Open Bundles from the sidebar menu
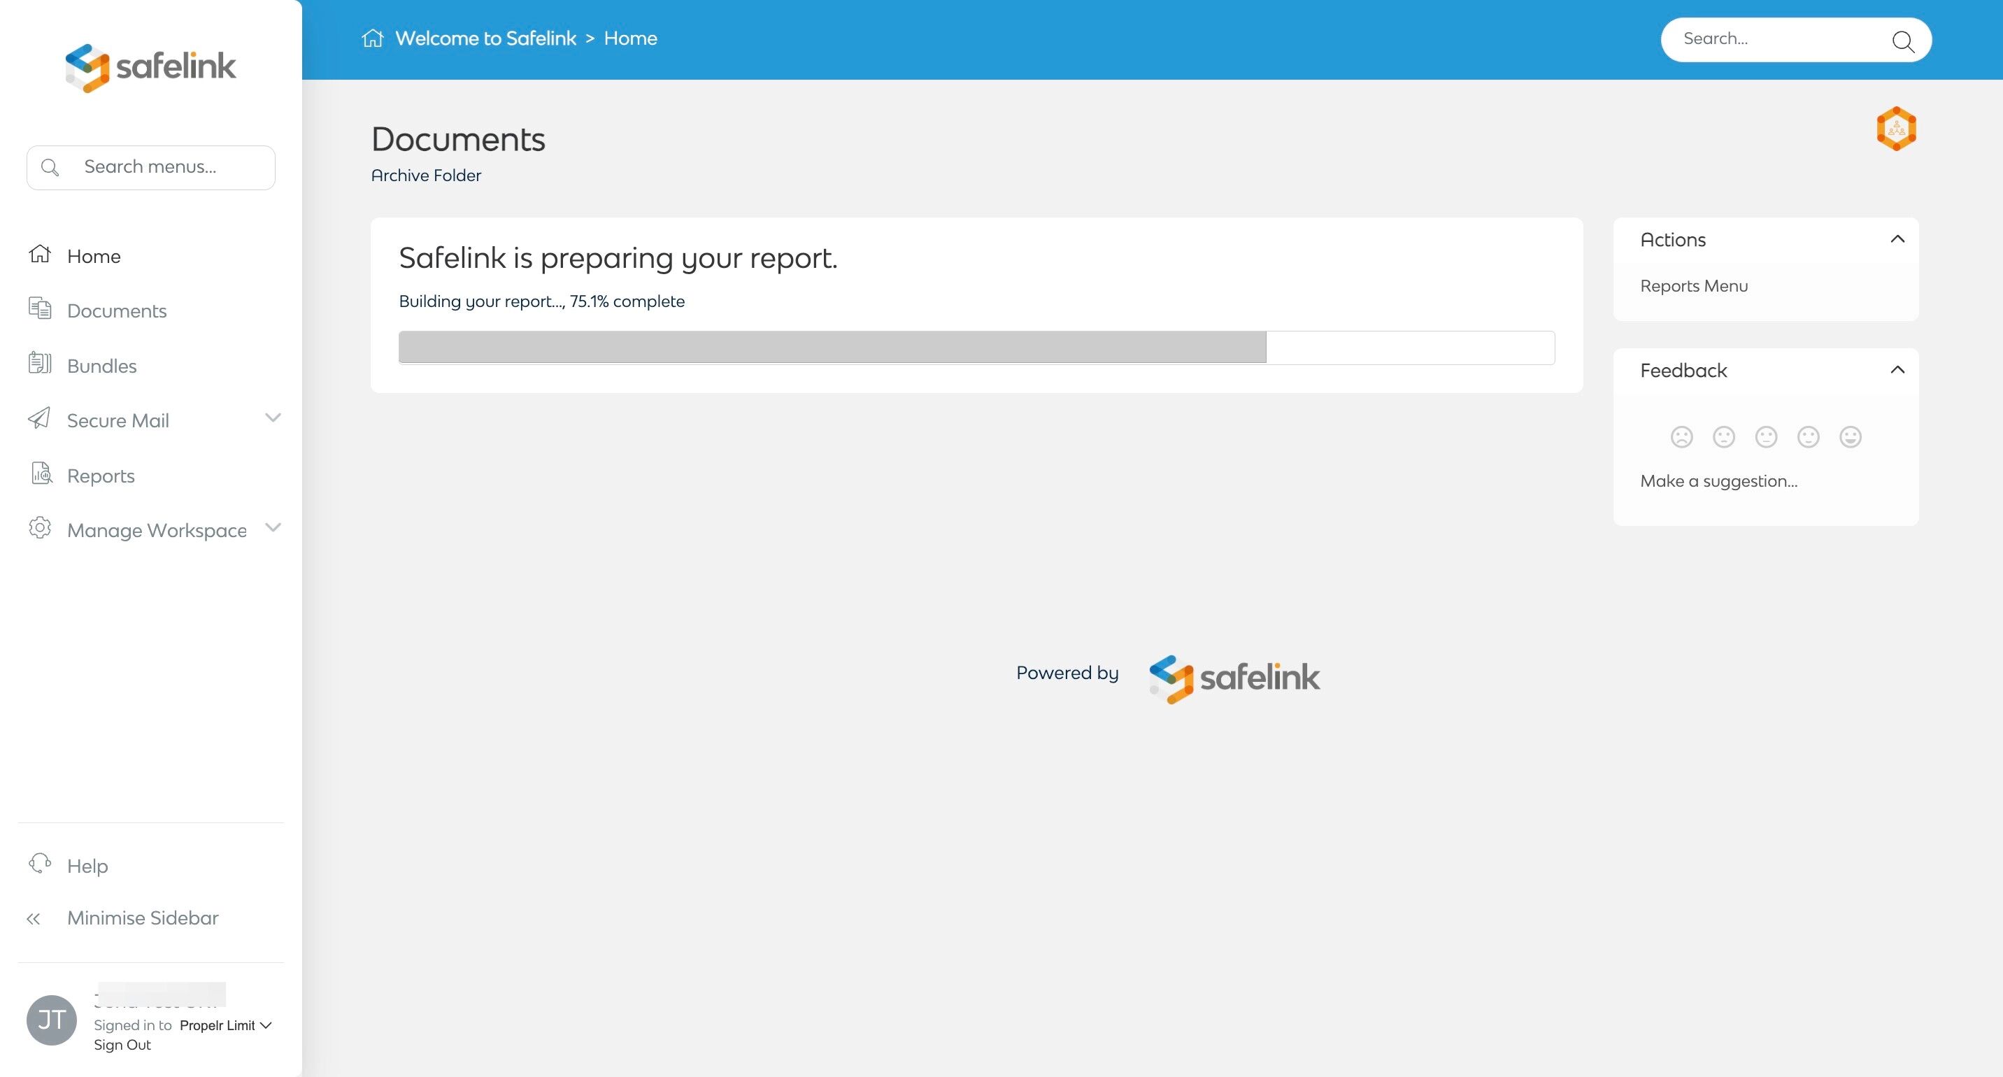 102,366
